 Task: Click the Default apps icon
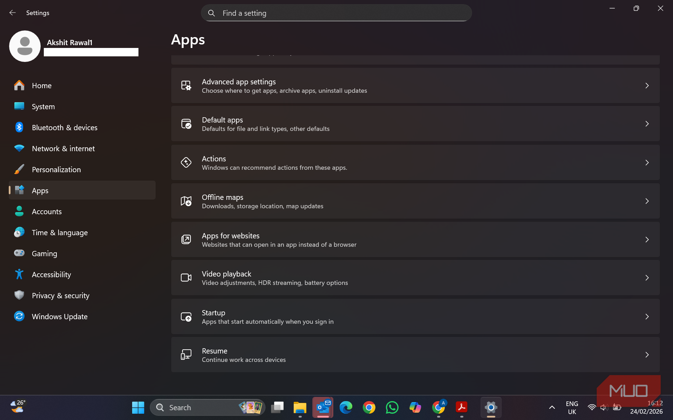tap(186, 124)
